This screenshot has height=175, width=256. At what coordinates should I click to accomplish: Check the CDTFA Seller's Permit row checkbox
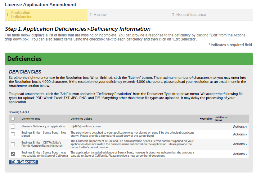pyautogui.click(x=13, y=144)
